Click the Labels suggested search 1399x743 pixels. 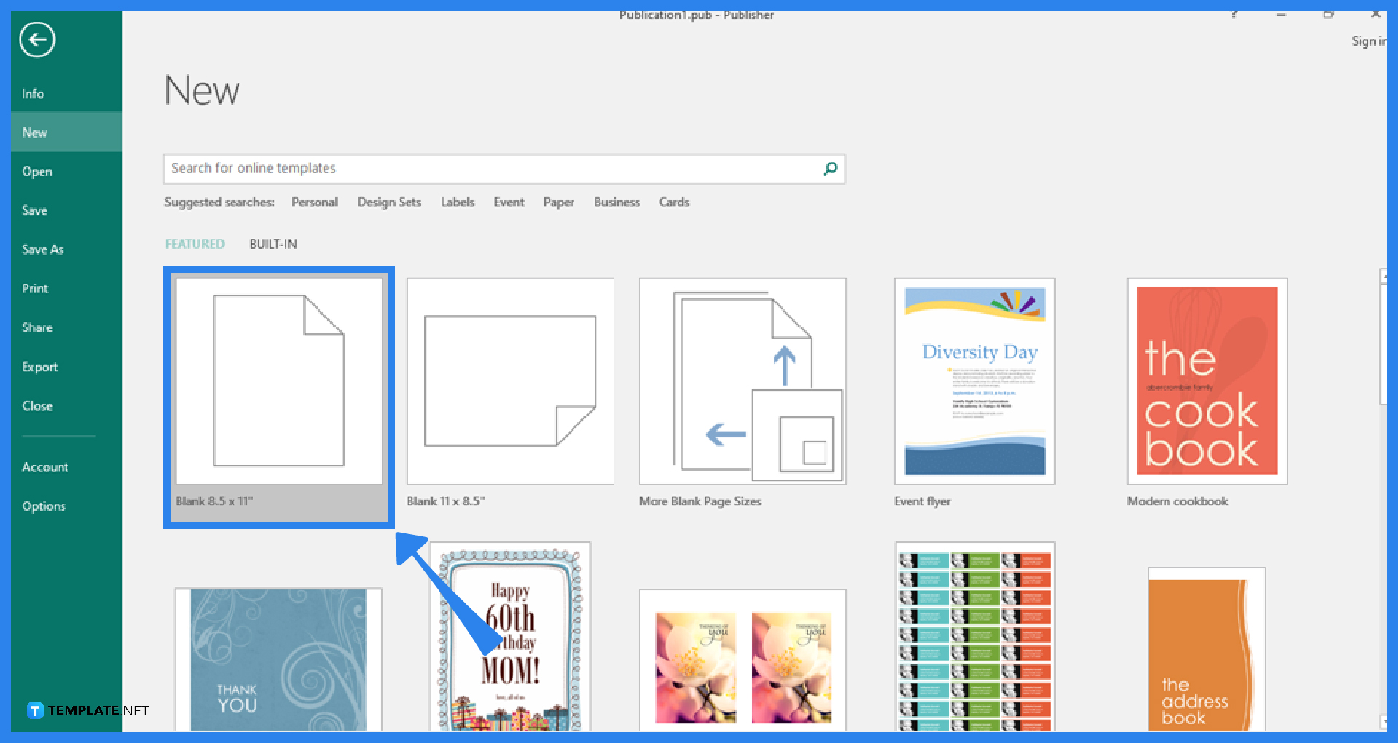coord(458,202)
